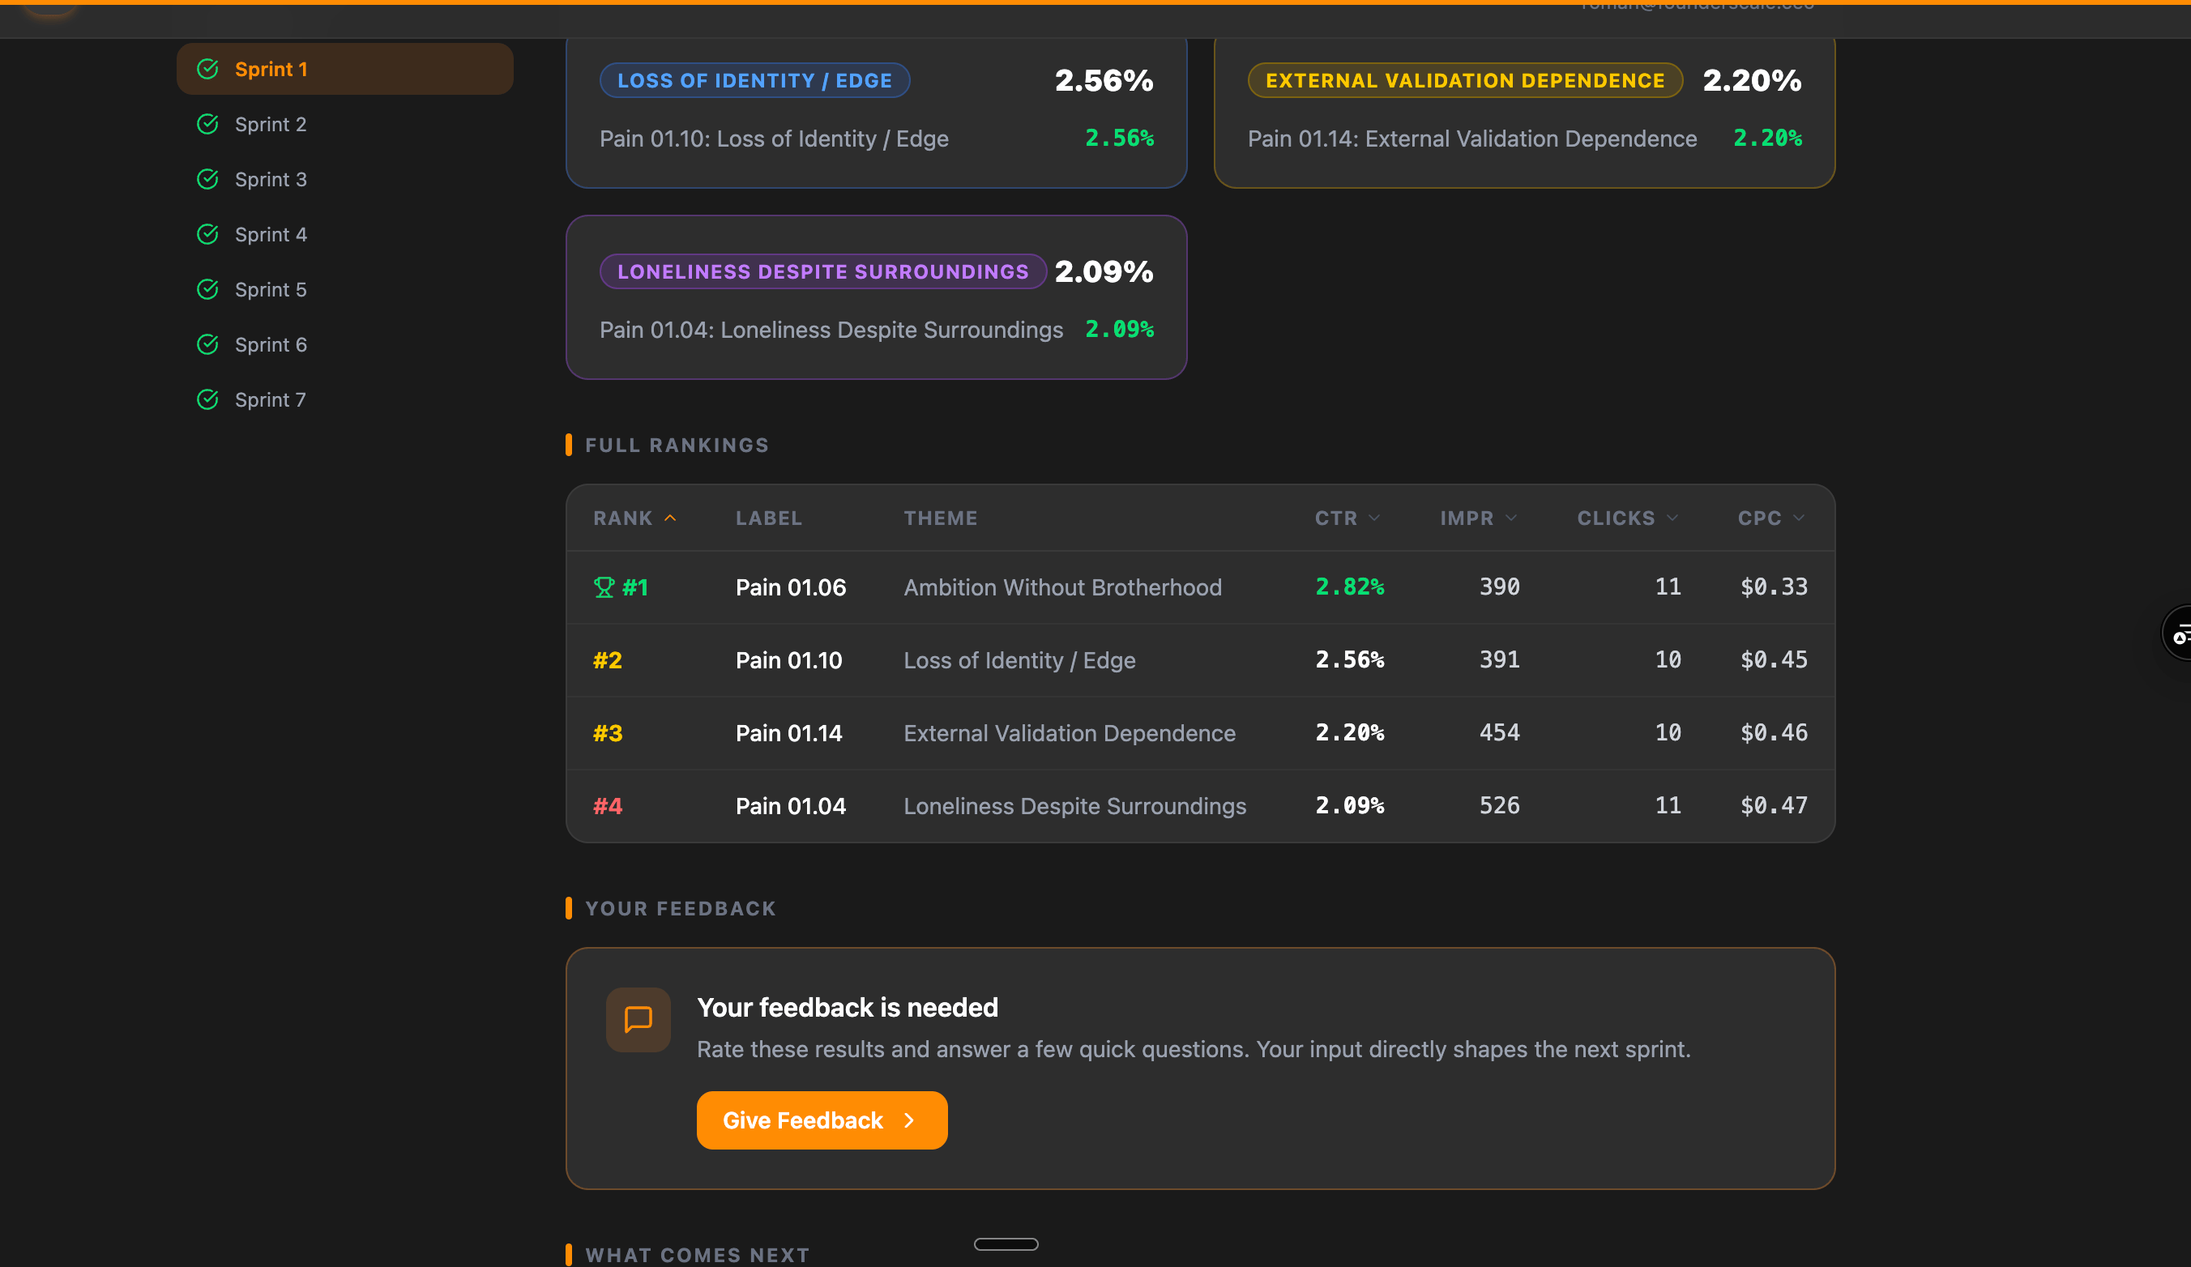
Task: Click the Sprint 5 completed check icon
Action: click(x=207, y=289)
